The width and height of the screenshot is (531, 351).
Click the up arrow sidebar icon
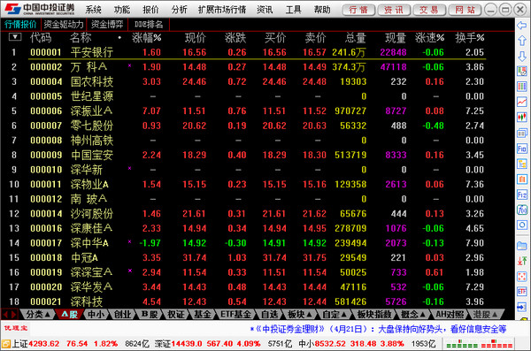522,41
